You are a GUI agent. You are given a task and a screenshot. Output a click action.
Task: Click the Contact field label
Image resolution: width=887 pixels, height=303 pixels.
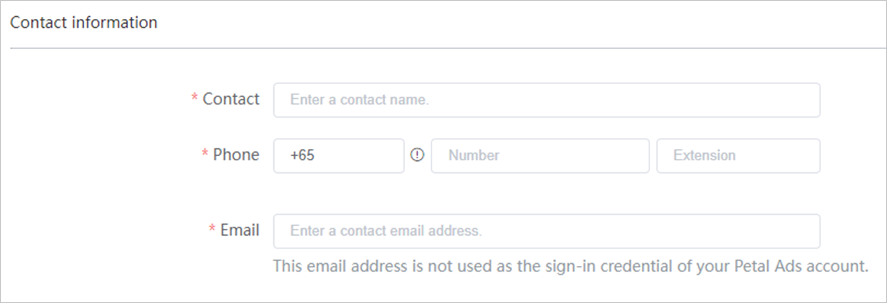[x=231, y=99]
